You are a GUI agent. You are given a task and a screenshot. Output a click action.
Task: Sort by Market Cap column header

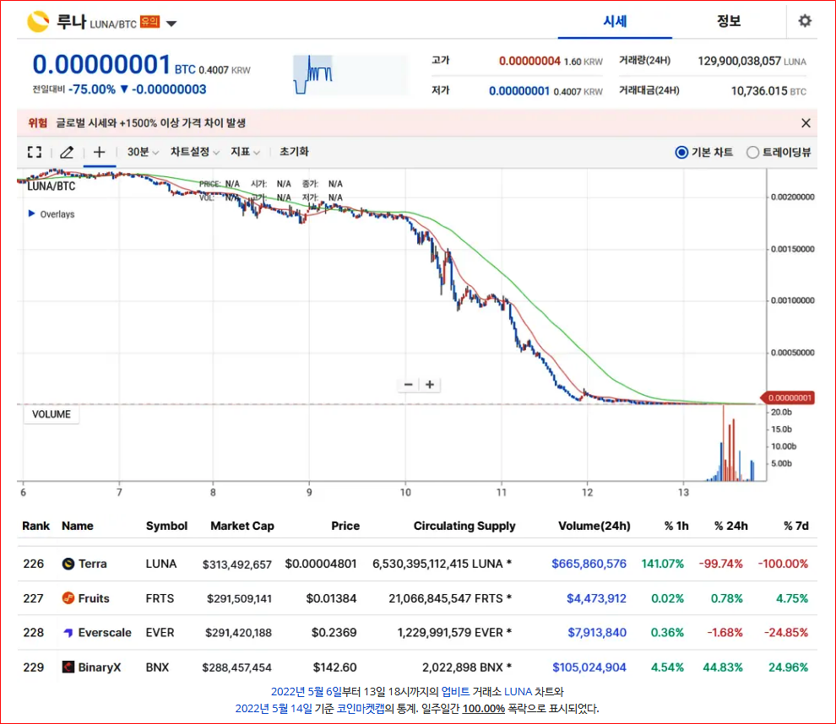pos(242,526)
